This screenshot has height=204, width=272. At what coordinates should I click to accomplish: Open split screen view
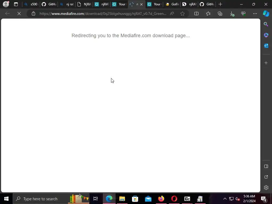pyautogui.click(x=196, y=14)
